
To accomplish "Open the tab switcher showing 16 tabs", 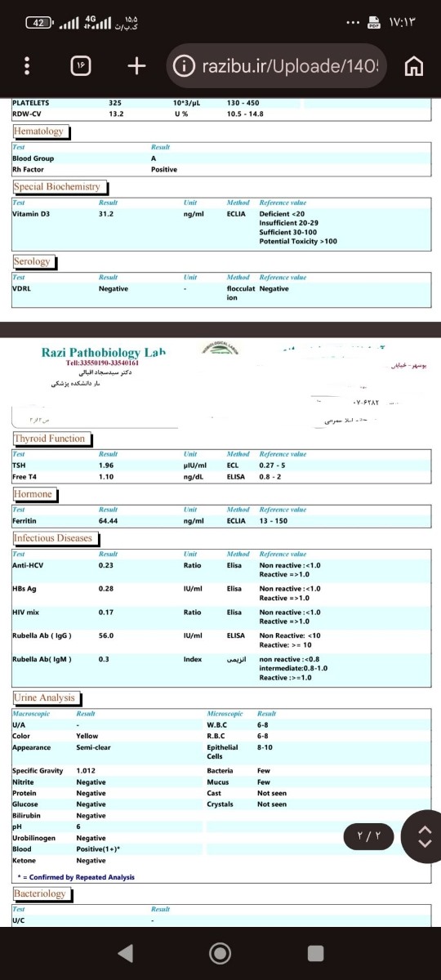I will click(82, 65).
